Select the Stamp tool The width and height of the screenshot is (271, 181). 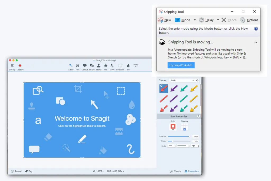(99, 67)
